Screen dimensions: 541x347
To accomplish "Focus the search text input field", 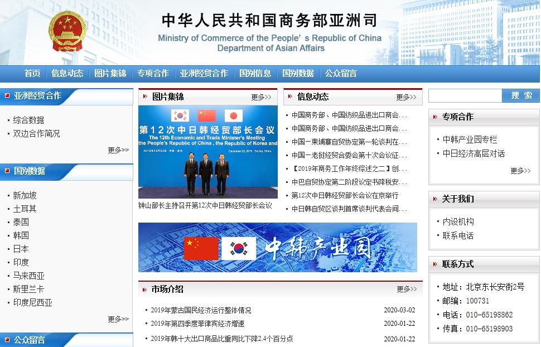I will 465,95.
